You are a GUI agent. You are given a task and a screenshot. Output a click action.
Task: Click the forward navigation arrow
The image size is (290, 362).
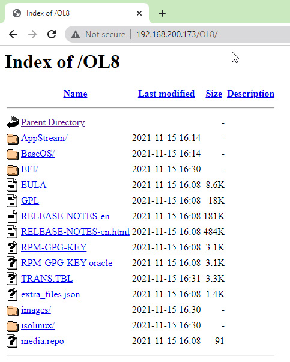[32, 34]
